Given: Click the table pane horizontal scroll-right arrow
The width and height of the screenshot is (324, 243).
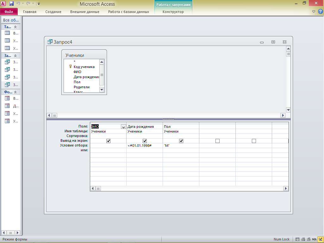Looking at the screenshot, I should (x=283, y=115).
